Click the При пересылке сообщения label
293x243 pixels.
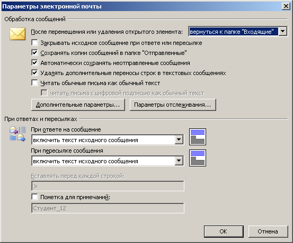67,151
